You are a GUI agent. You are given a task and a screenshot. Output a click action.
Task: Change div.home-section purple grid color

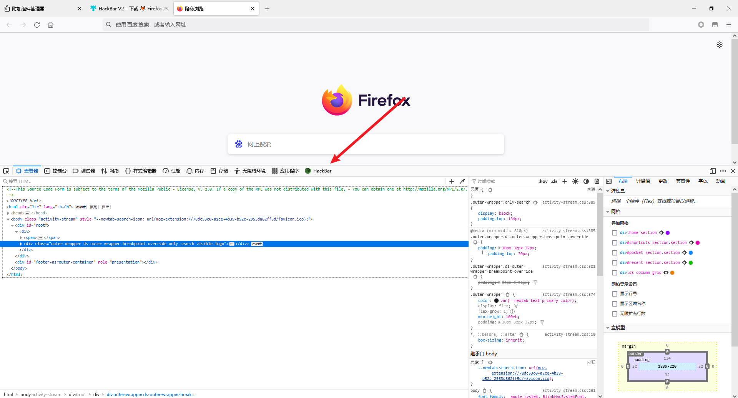[x=668, y=233]
